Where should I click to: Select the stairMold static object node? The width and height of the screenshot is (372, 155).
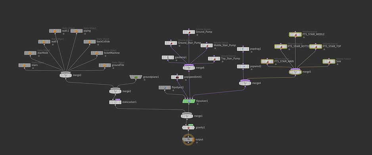click(x=30, y=53)
